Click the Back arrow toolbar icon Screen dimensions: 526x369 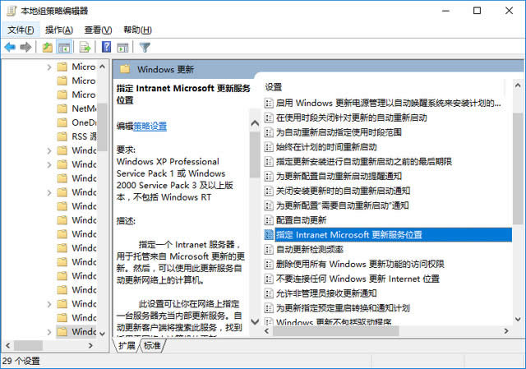pyautogui.click(x=10, y=47)
